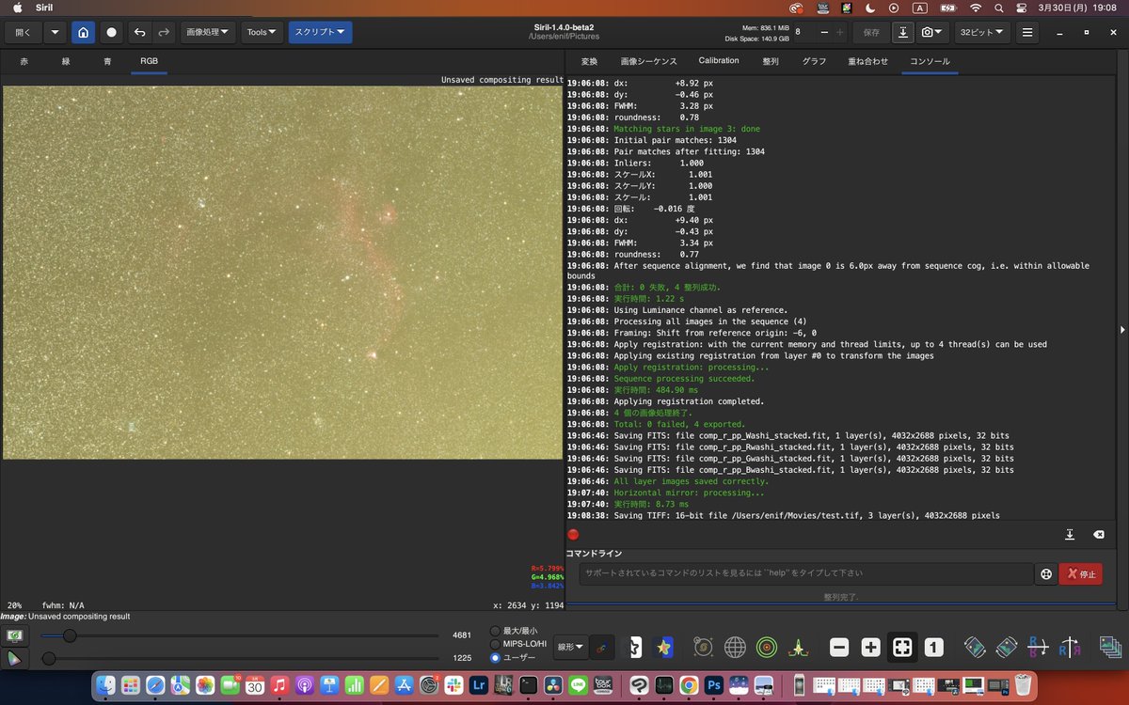The height and width of the screenshot is (705, 1129).
Task: Open the 変換 tab
Action: click(x=589, y=61)
